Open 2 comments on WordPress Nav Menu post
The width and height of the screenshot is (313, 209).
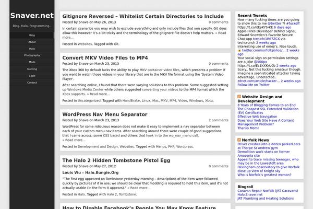click(219, 120)
